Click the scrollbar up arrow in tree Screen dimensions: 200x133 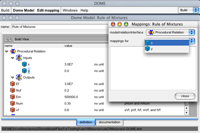[x=187, y=108]
